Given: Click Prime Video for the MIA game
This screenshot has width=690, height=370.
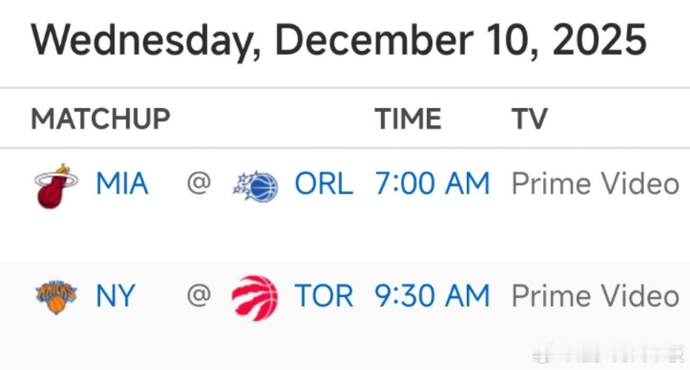Looking at the screenshot, I should (596, 184).
